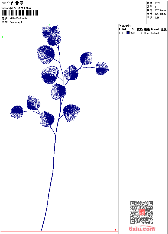Click the width value '186.4 mm'

tap(160, 14)
